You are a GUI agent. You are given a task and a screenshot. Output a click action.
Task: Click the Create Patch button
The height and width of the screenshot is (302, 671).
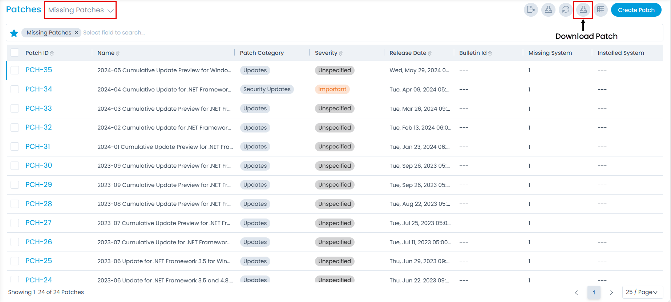(x=636, y=10)
